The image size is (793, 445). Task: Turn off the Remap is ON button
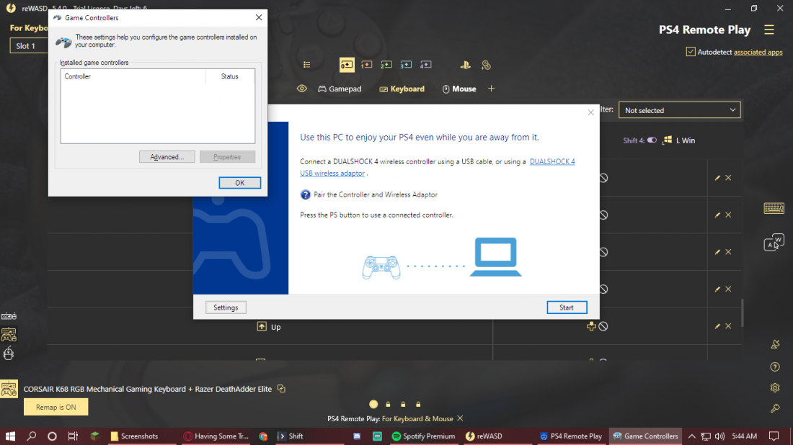[56, 407]
